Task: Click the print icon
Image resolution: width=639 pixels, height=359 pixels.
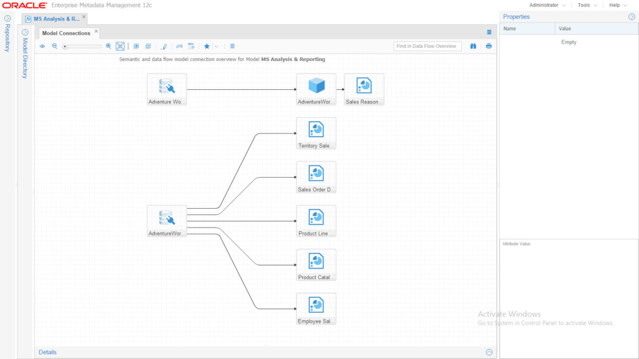Action: [489, 46]
